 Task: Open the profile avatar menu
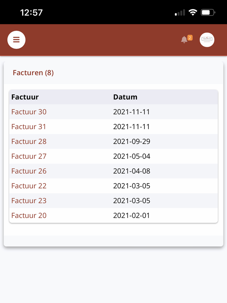(207, 40)
